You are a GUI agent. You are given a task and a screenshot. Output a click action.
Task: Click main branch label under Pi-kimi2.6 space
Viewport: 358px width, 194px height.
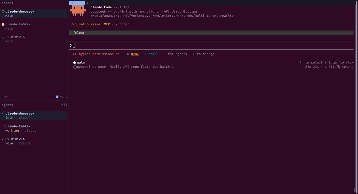point(9,41)
